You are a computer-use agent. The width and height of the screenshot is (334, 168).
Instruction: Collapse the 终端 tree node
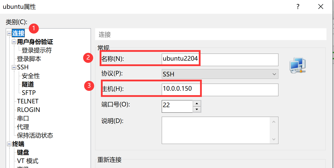click(10, 144)
